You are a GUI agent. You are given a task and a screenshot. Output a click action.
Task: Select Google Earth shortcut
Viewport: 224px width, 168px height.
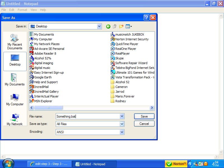[41, 77]
